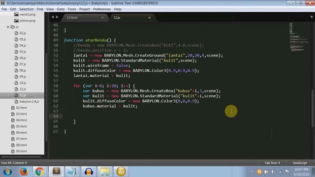Open 09.html in the sidebar

tap(21, 151)
